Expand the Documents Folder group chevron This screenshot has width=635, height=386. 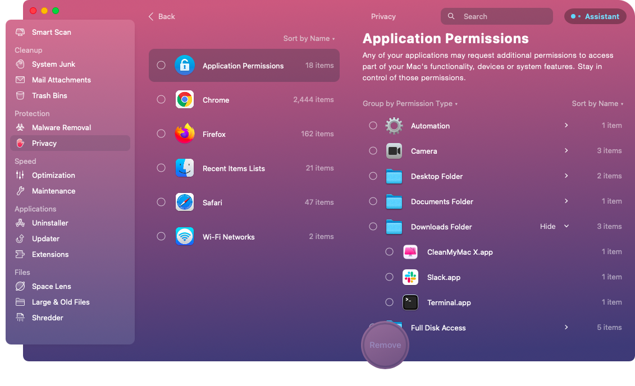(x=566, y=201)
